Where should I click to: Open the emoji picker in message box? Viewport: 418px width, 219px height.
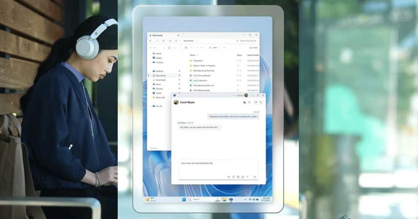[233, 177]
